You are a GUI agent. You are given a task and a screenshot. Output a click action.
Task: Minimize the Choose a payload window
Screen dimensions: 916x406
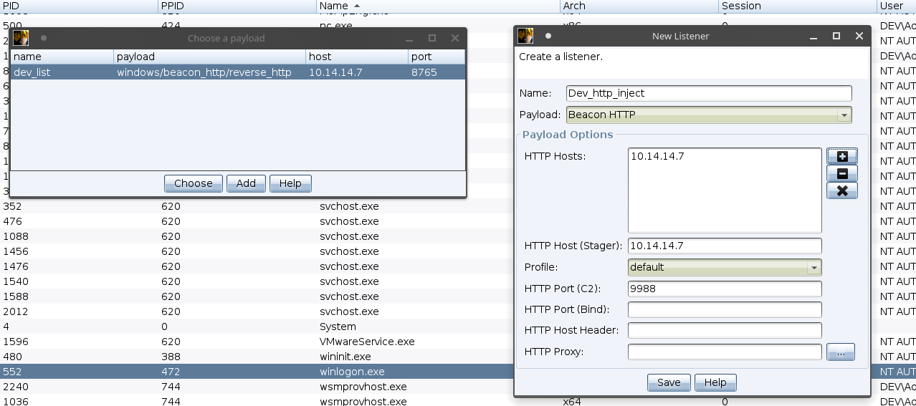pos(409,38)
